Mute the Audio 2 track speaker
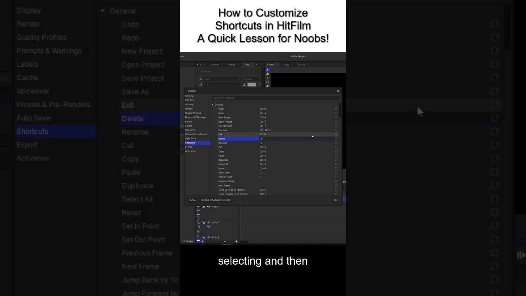 [208, 237]
